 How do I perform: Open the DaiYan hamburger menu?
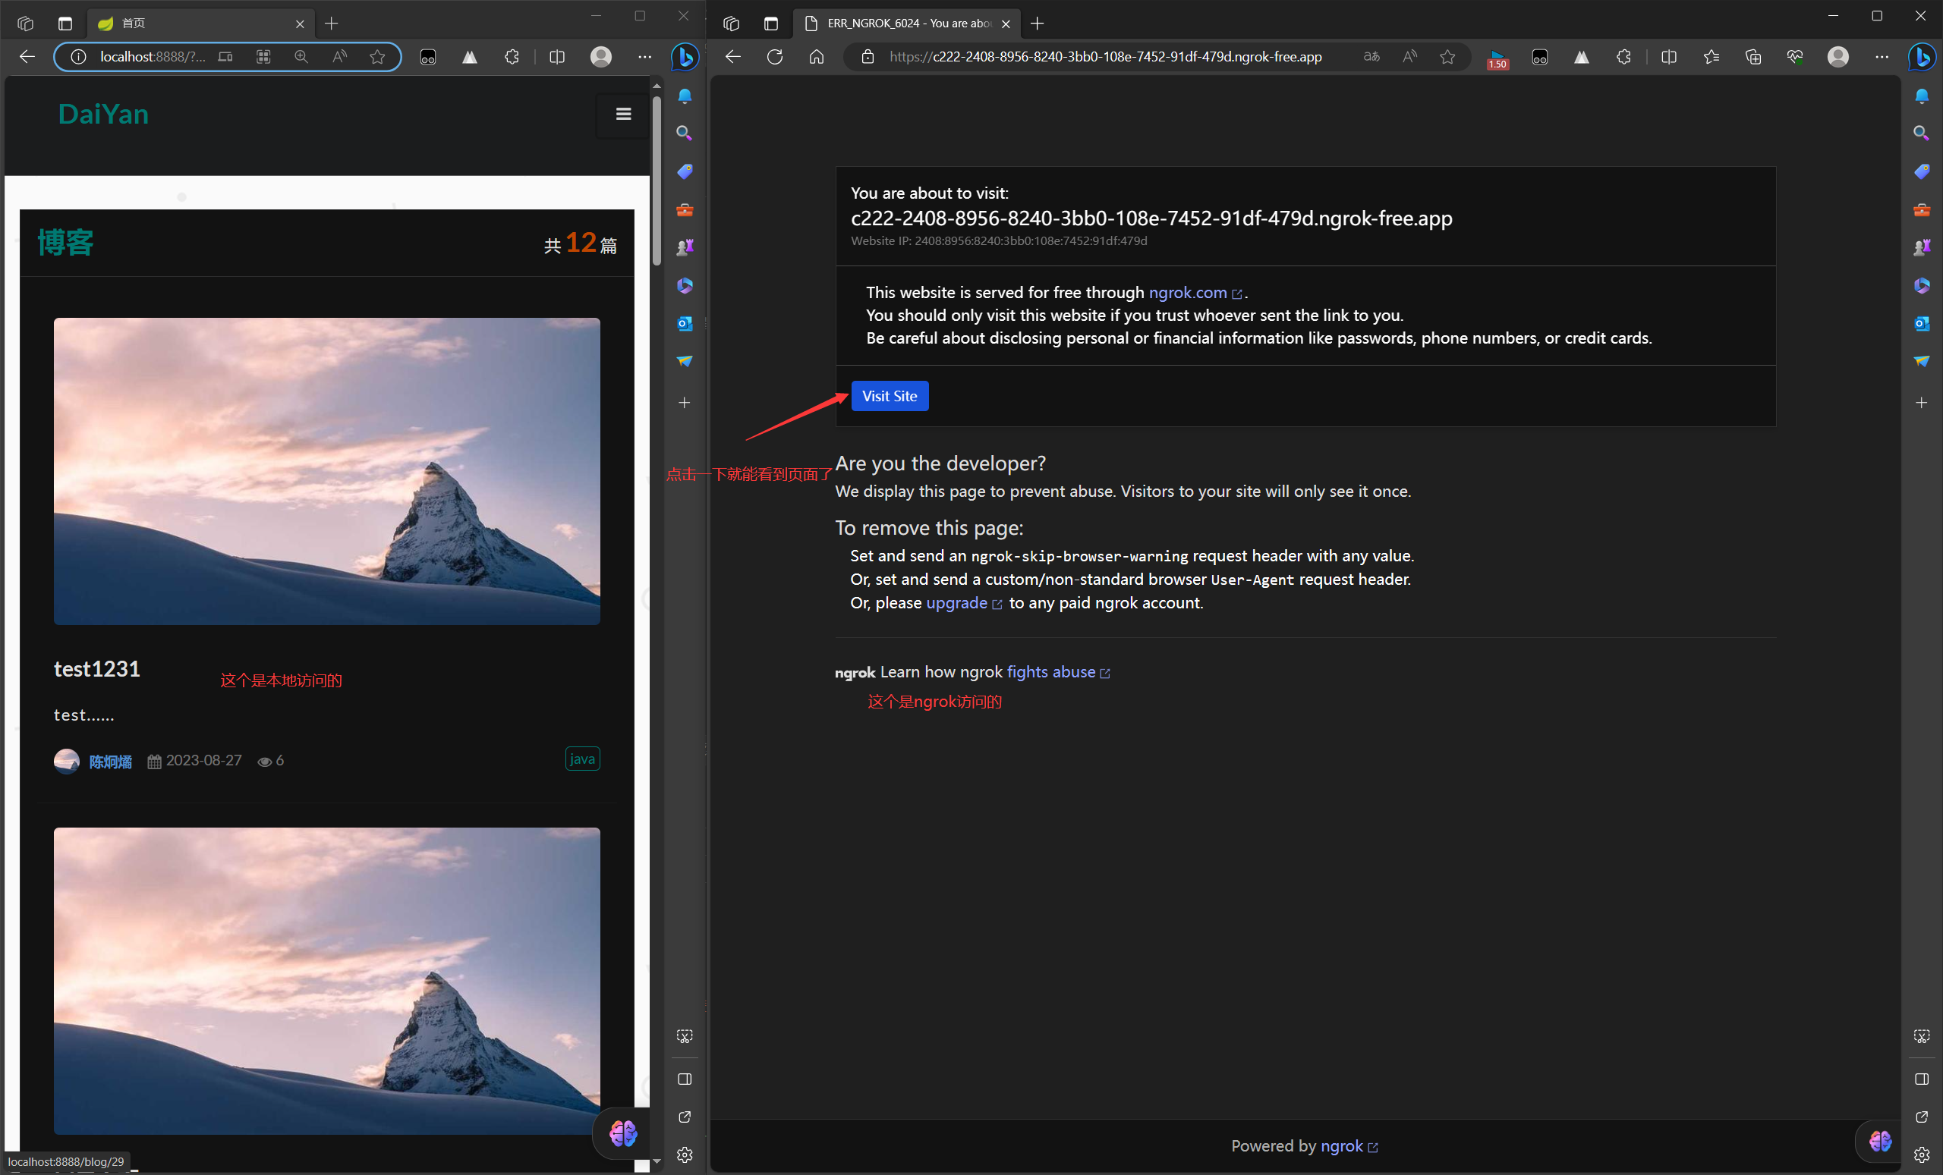[x=623, y=115]
